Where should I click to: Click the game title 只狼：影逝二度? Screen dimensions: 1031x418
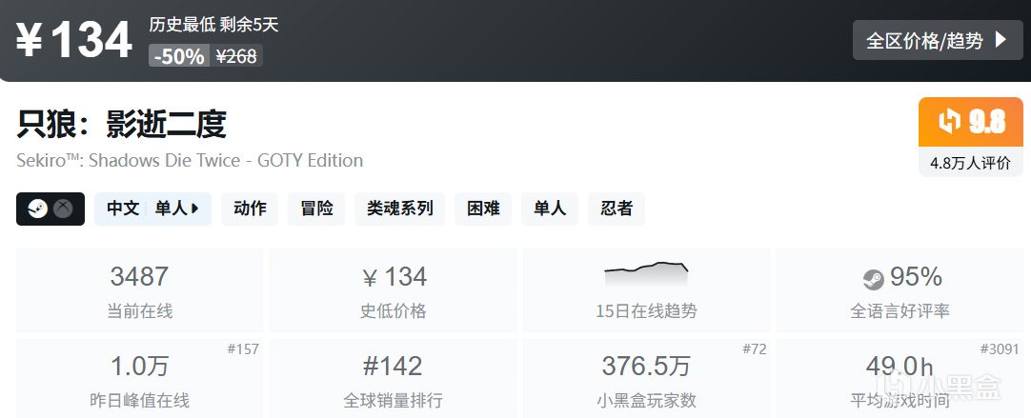pyautogui.click(x=122, y=124)
